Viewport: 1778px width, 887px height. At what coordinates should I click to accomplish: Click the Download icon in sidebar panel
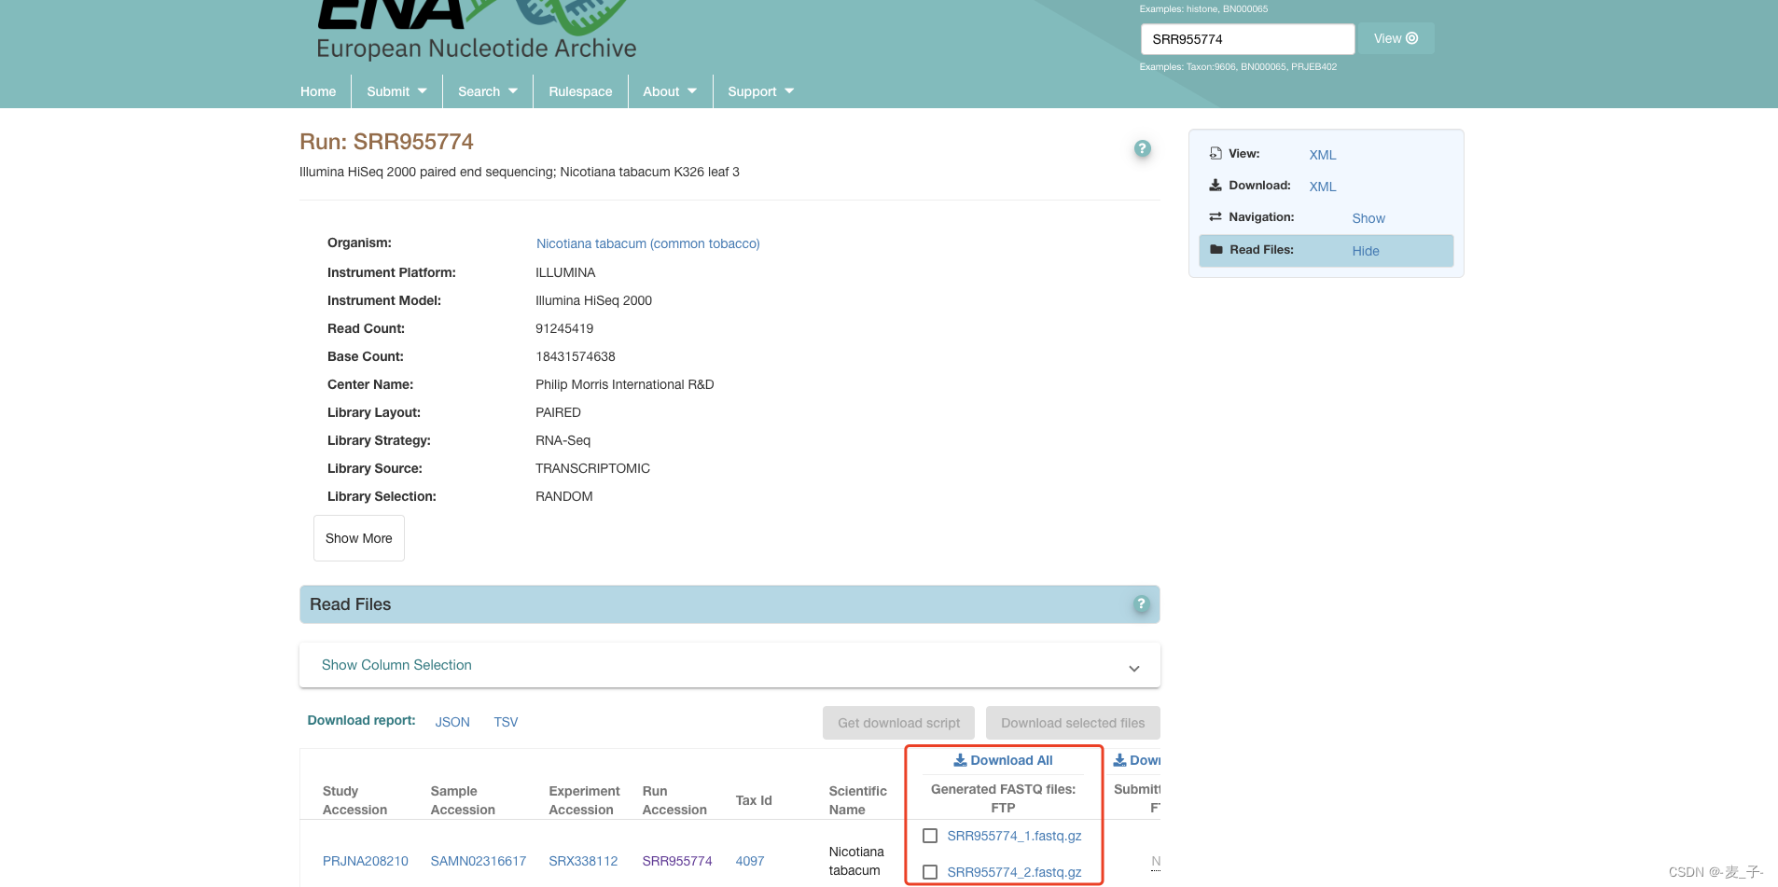1215,185
